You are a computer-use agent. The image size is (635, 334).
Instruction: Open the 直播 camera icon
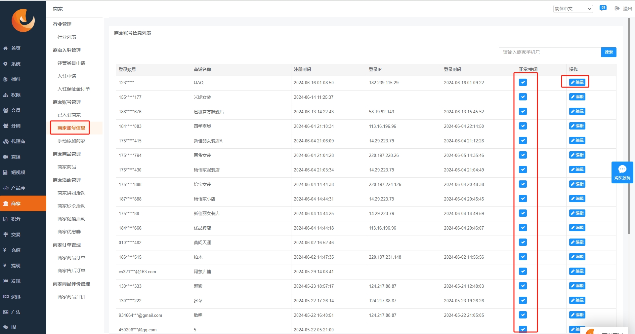[x=6, y=157]
